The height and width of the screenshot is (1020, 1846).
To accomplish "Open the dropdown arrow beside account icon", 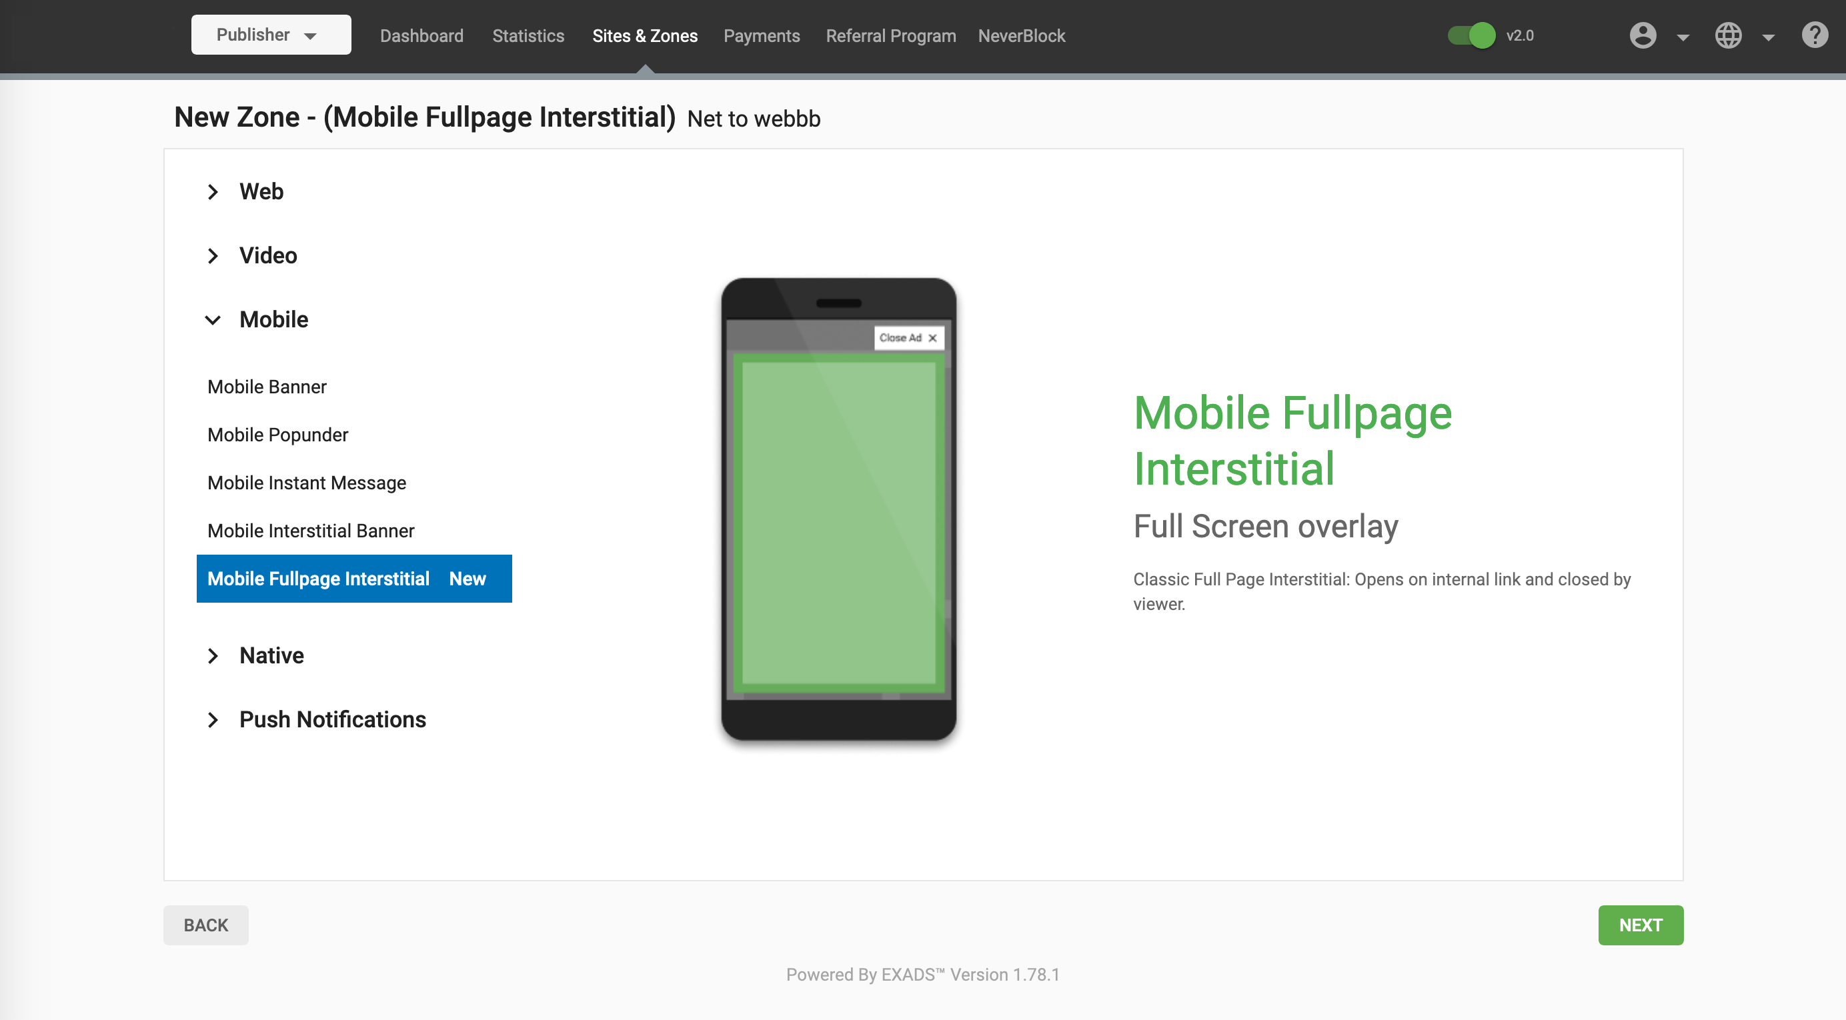I will click(x=1683, y=37).
